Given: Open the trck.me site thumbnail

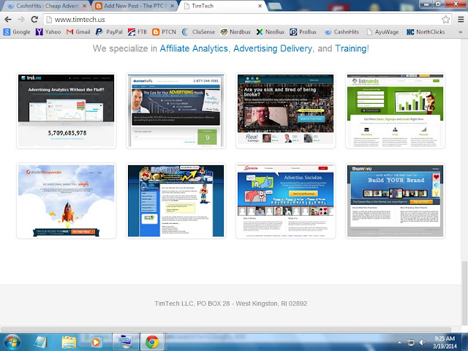Looking at the screenshot, I should (x=67, y=110).
